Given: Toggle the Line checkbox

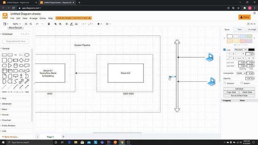Looking at the screenshot, I should click(x=225, y=50).
